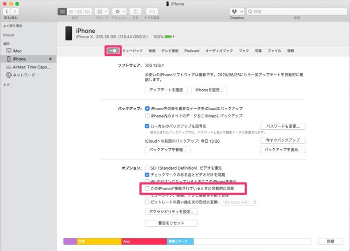350x251 pixels.
Task: Click the purple storage bar segment
Action: point(70,242)
